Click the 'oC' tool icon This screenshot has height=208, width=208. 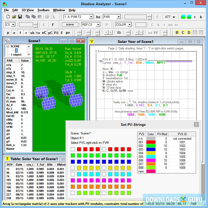pyautogui.click(x=44, y=32)
